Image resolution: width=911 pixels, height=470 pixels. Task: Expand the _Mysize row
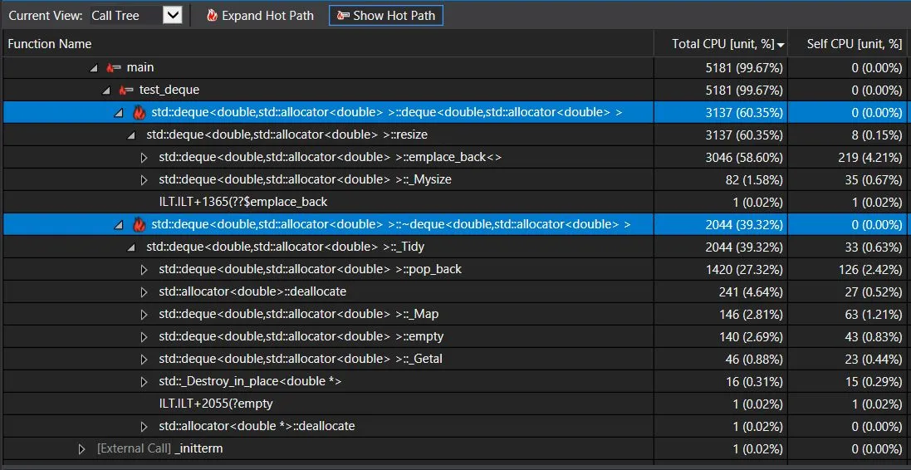point(144,180)
